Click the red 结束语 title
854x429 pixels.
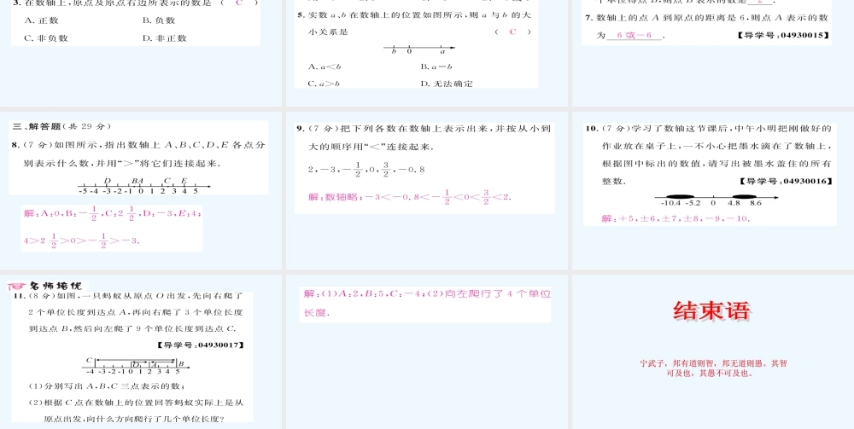(x=712, y=311)
